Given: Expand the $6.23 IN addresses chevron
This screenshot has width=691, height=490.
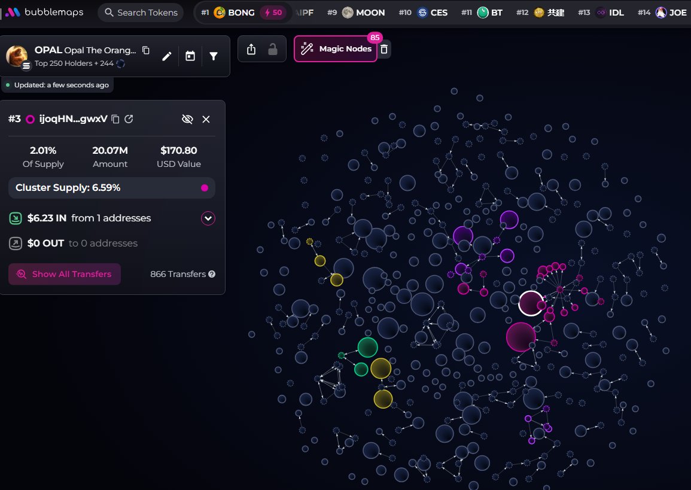Looking at the screenshot, I should click(208, 218).
